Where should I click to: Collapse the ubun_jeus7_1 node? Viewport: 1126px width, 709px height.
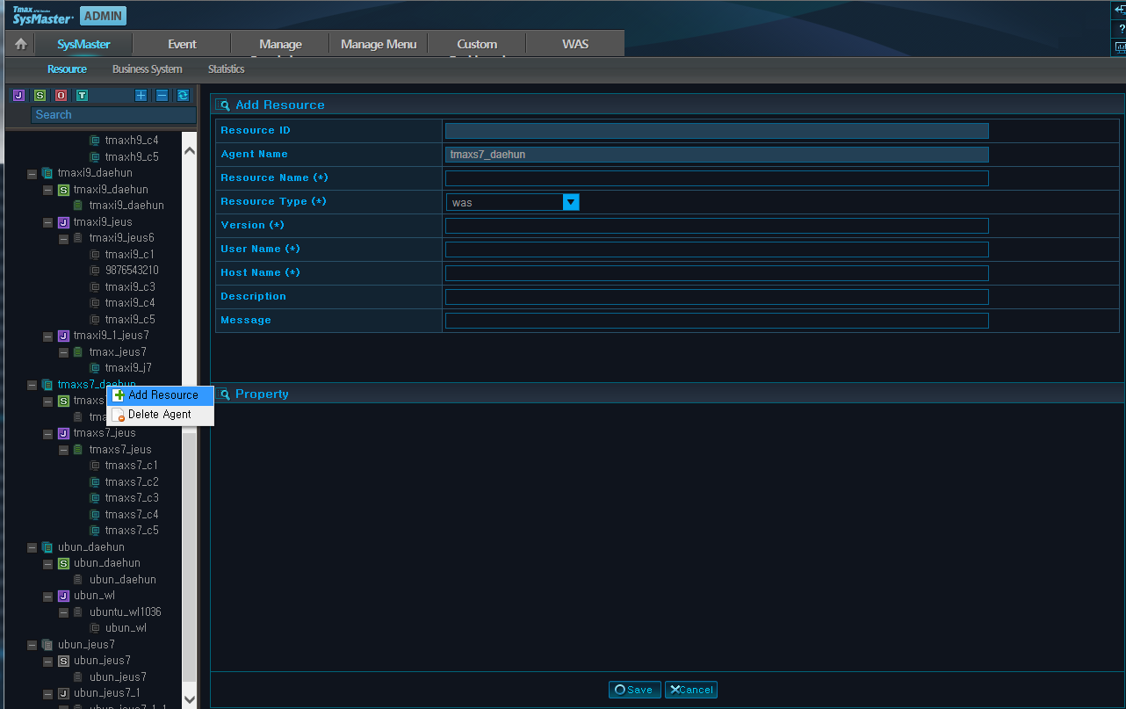pyautogui.click(x=47, y=693)
